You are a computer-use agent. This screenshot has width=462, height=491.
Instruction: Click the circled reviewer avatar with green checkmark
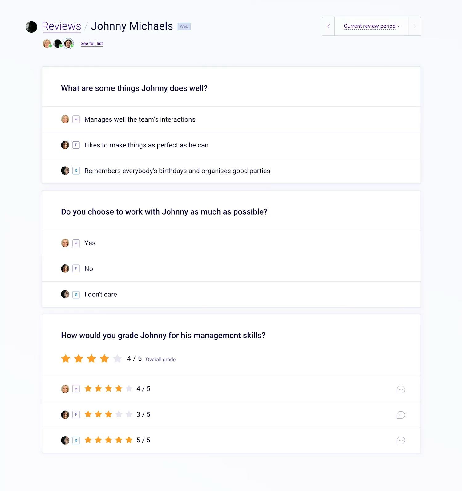tap(68, 44)
